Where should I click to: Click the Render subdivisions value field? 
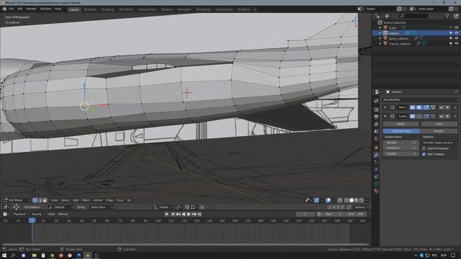tap(400, 142)
